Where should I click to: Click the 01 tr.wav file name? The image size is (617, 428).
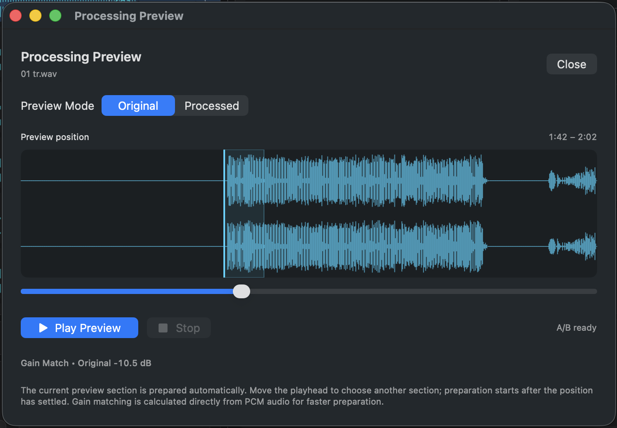39,74
